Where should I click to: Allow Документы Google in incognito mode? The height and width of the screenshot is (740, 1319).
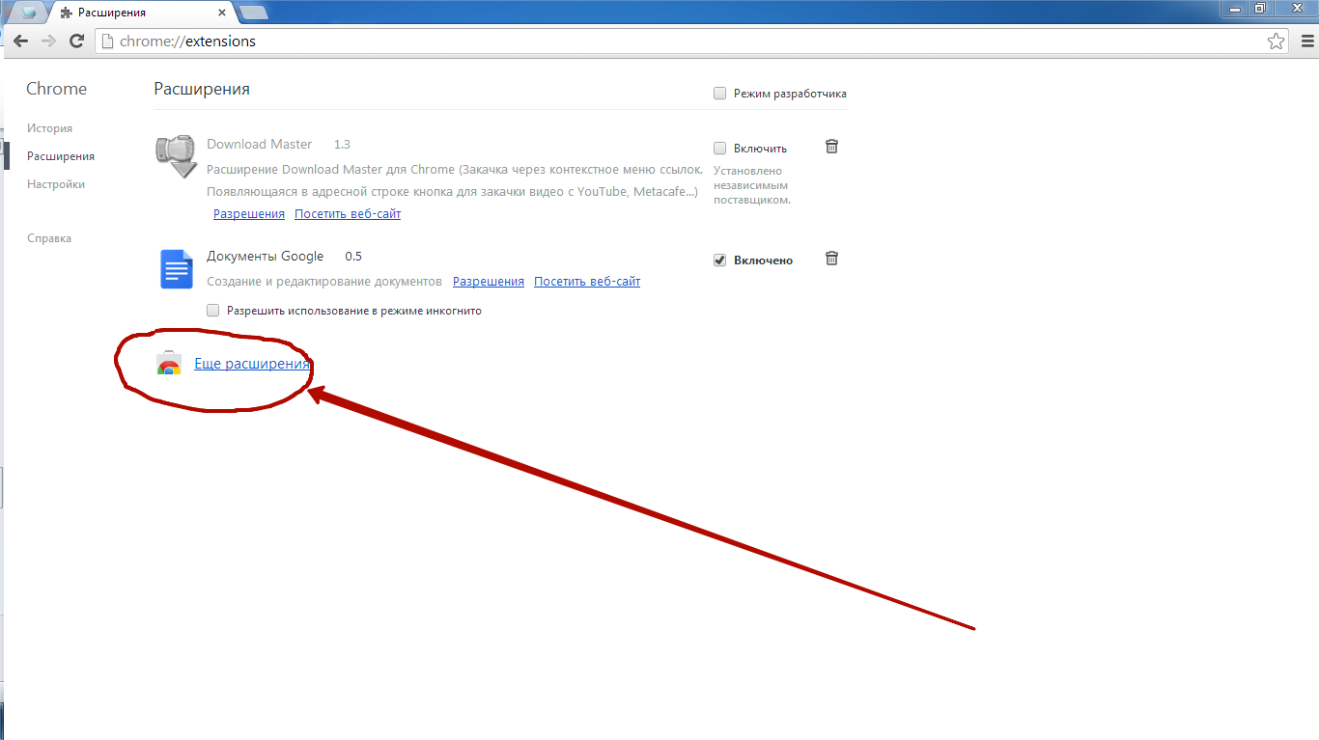tap(213, 311)
